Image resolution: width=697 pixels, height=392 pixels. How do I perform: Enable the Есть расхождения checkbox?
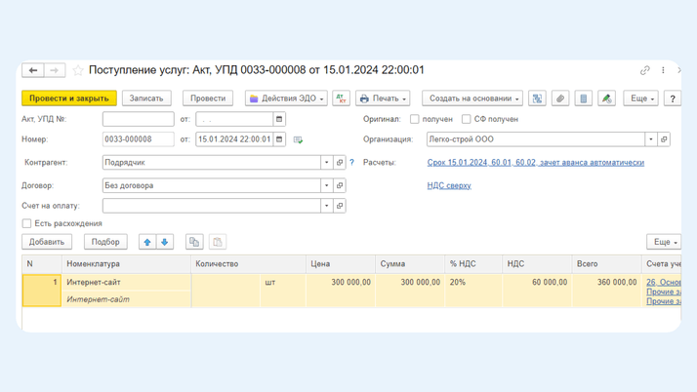click(x=26, y=223)
